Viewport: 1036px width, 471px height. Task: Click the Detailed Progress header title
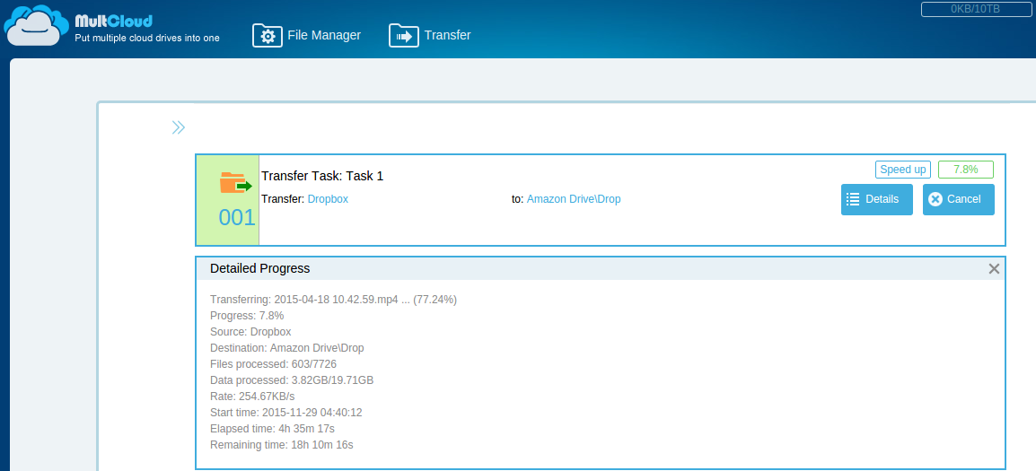(x=259, y=268)
